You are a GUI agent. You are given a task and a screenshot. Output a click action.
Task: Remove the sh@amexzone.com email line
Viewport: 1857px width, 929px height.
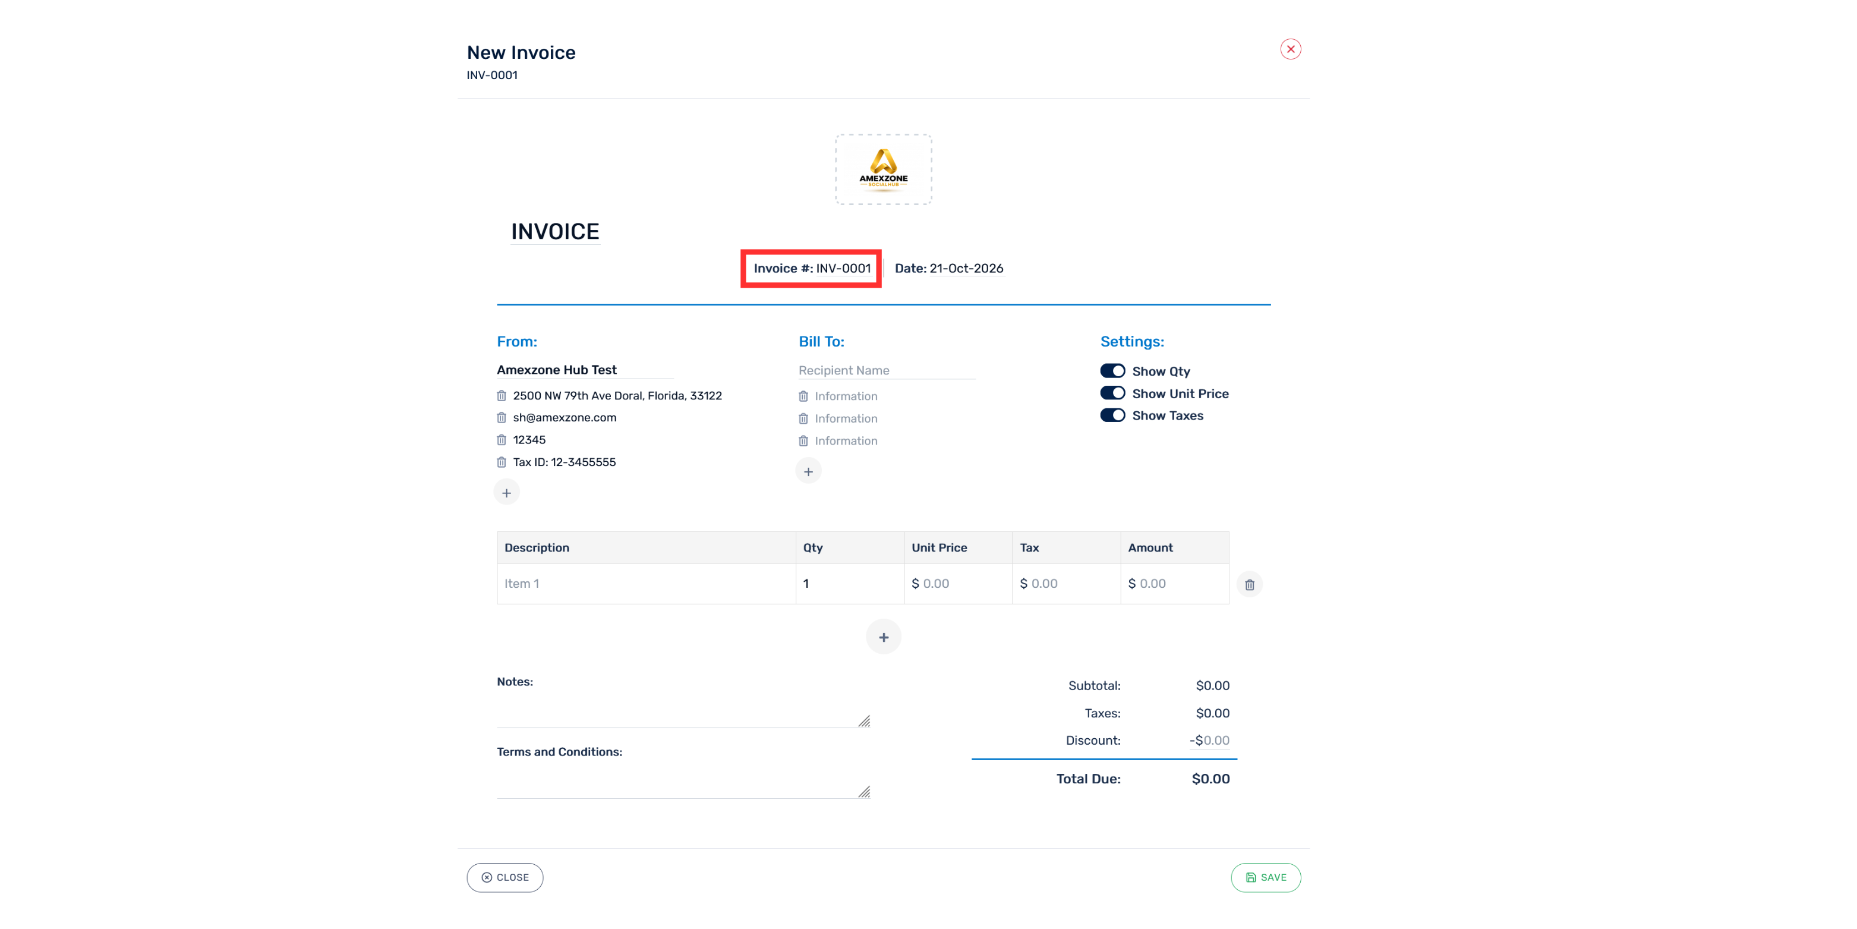501,418
